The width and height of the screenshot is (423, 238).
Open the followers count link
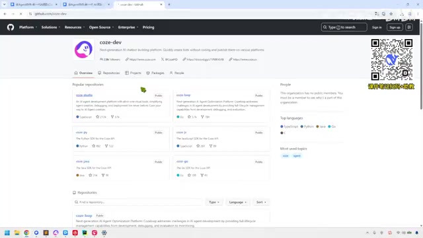(110, 59)
